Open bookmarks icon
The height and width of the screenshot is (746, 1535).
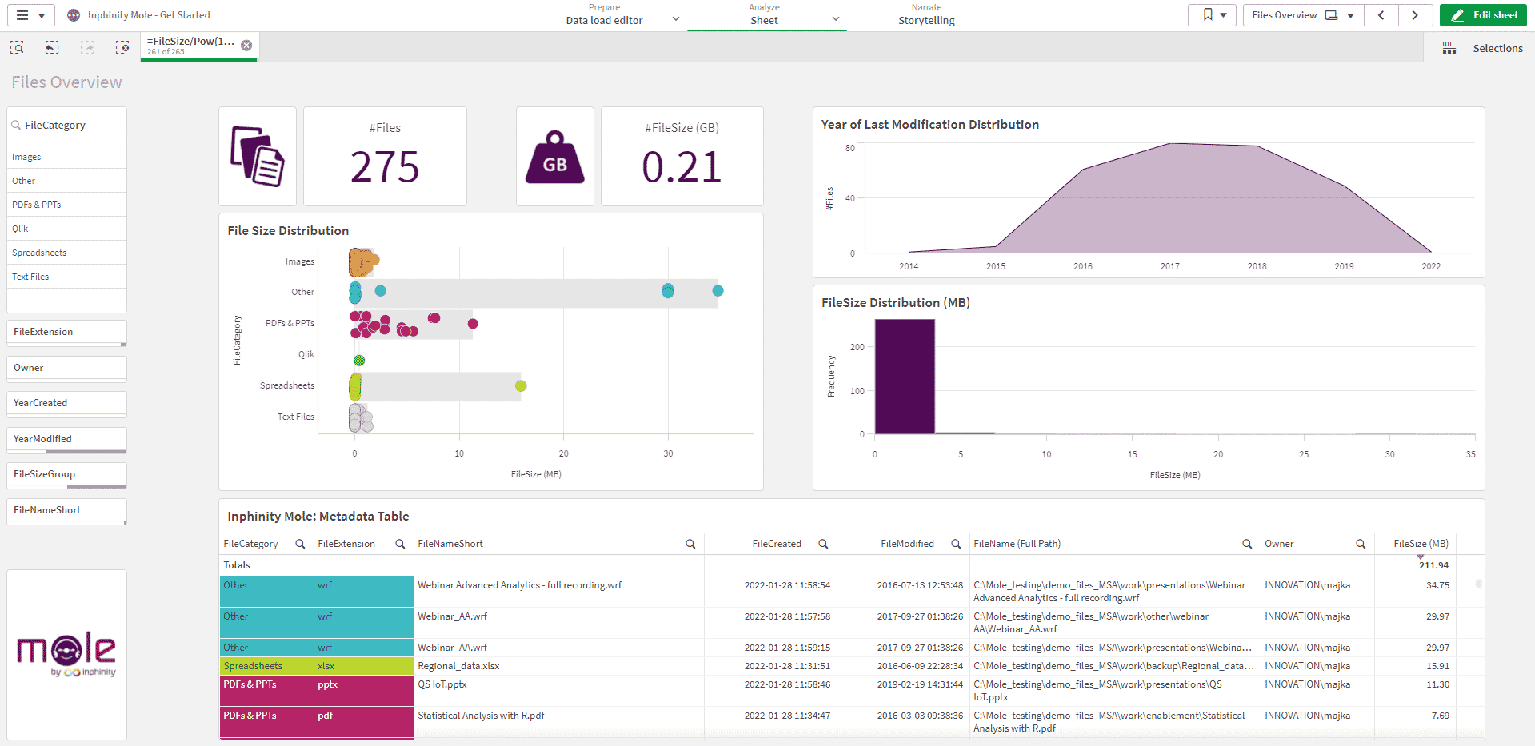(1208, 15)
